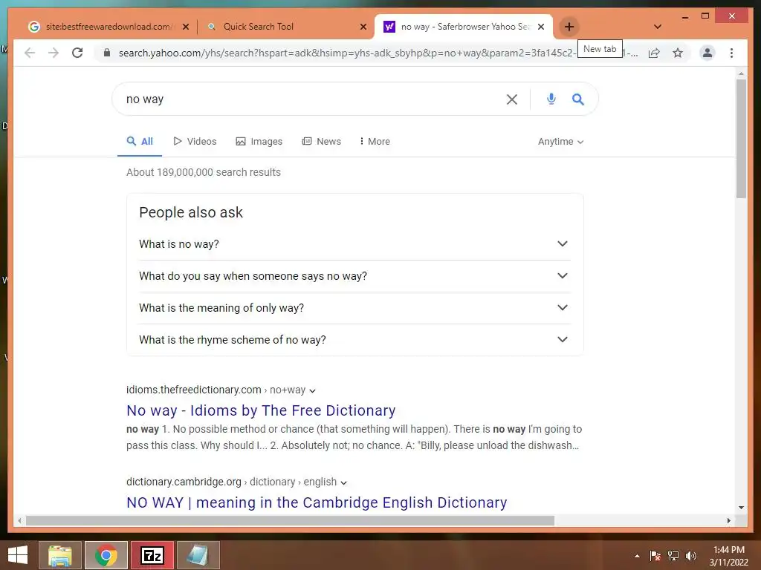761x570 pixels.
Task: Go forward with the arrow button
Action: point(54,53)
